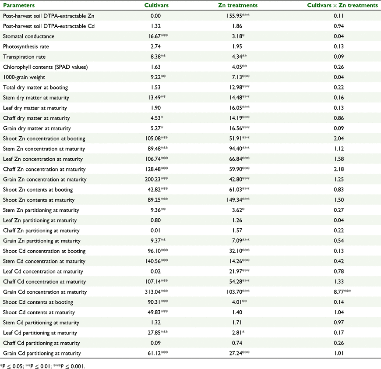Select Leaf Zn concentration at maturity label
Viewport: 381px width, 369px height.
coord(43,159)
